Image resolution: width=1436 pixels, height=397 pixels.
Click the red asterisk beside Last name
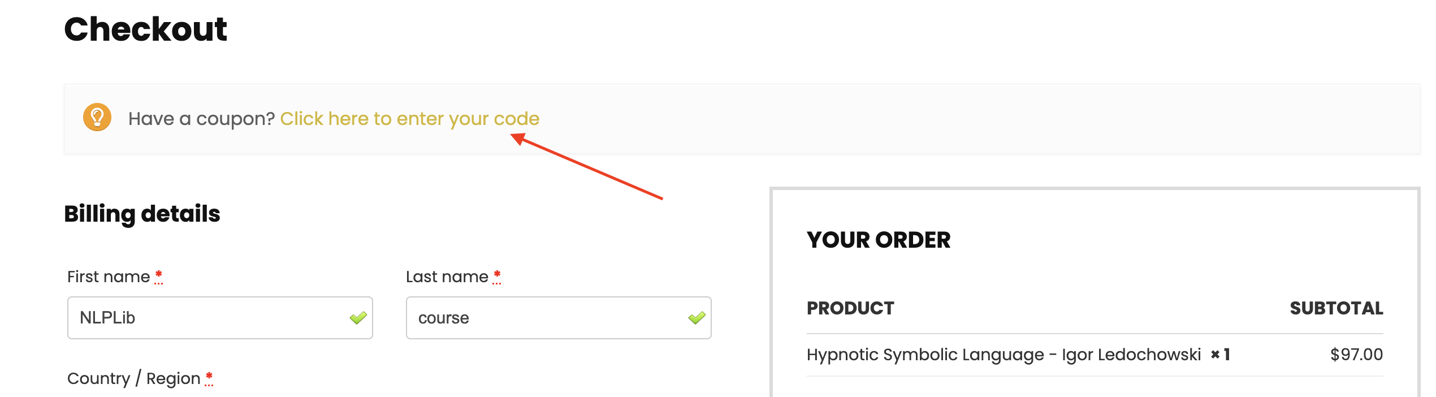497,276
